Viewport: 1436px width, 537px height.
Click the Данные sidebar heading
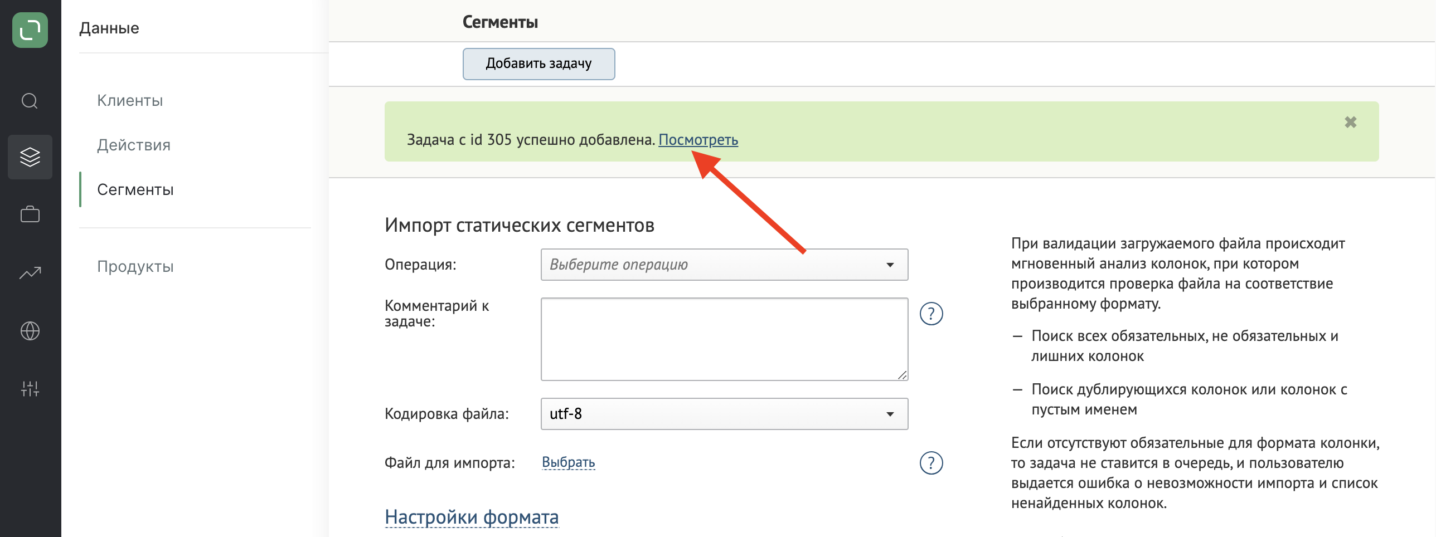109,28
